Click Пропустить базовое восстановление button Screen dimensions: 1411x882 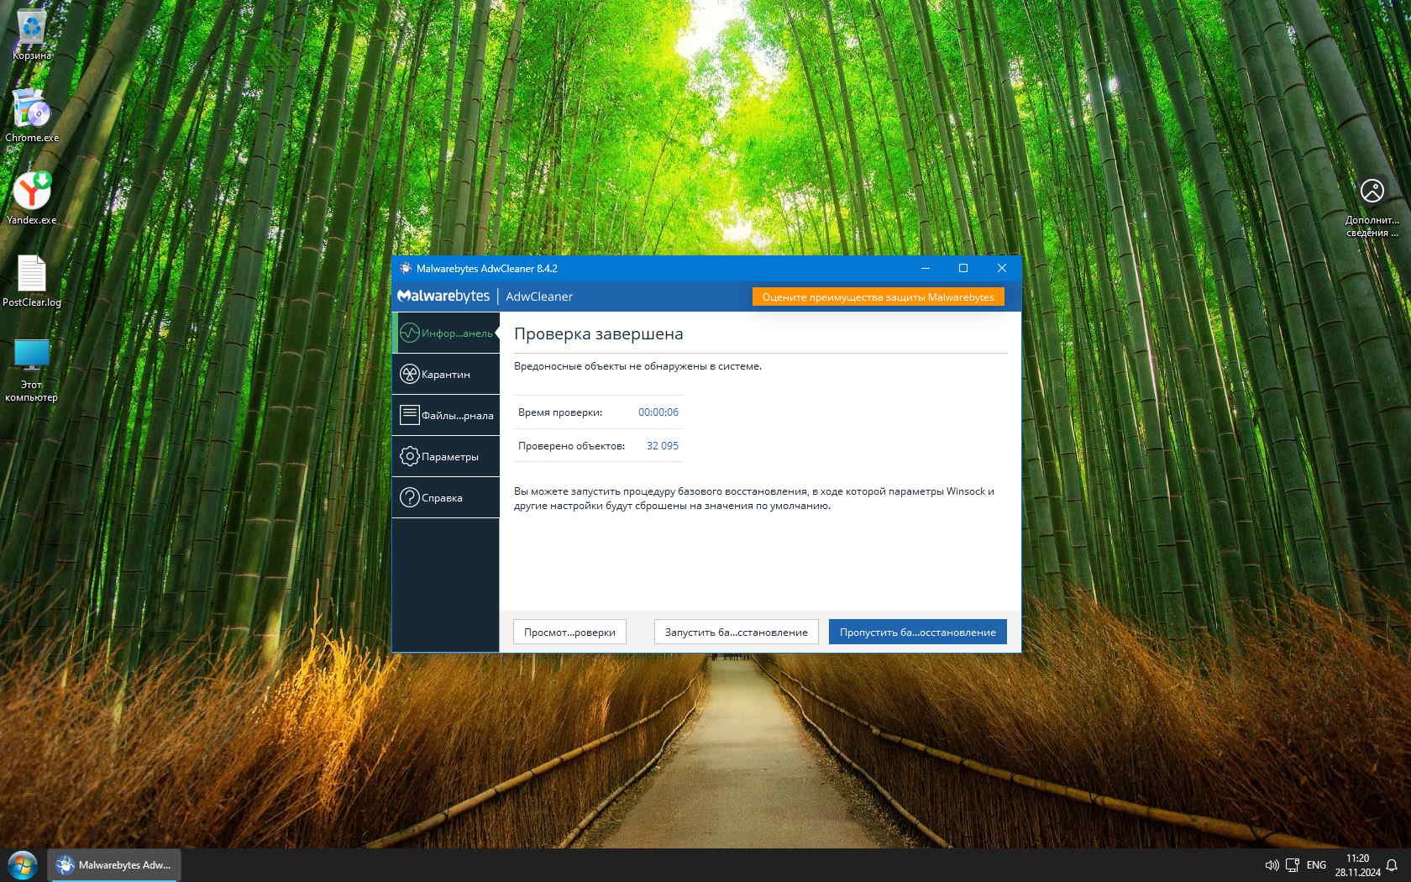917,632
